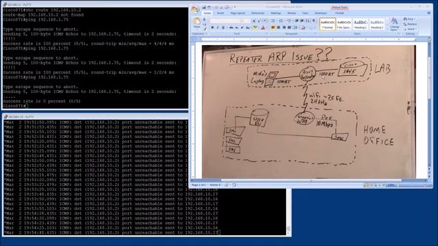
Task: Switch to the Mailings ribbon tab
Action: 276,13
